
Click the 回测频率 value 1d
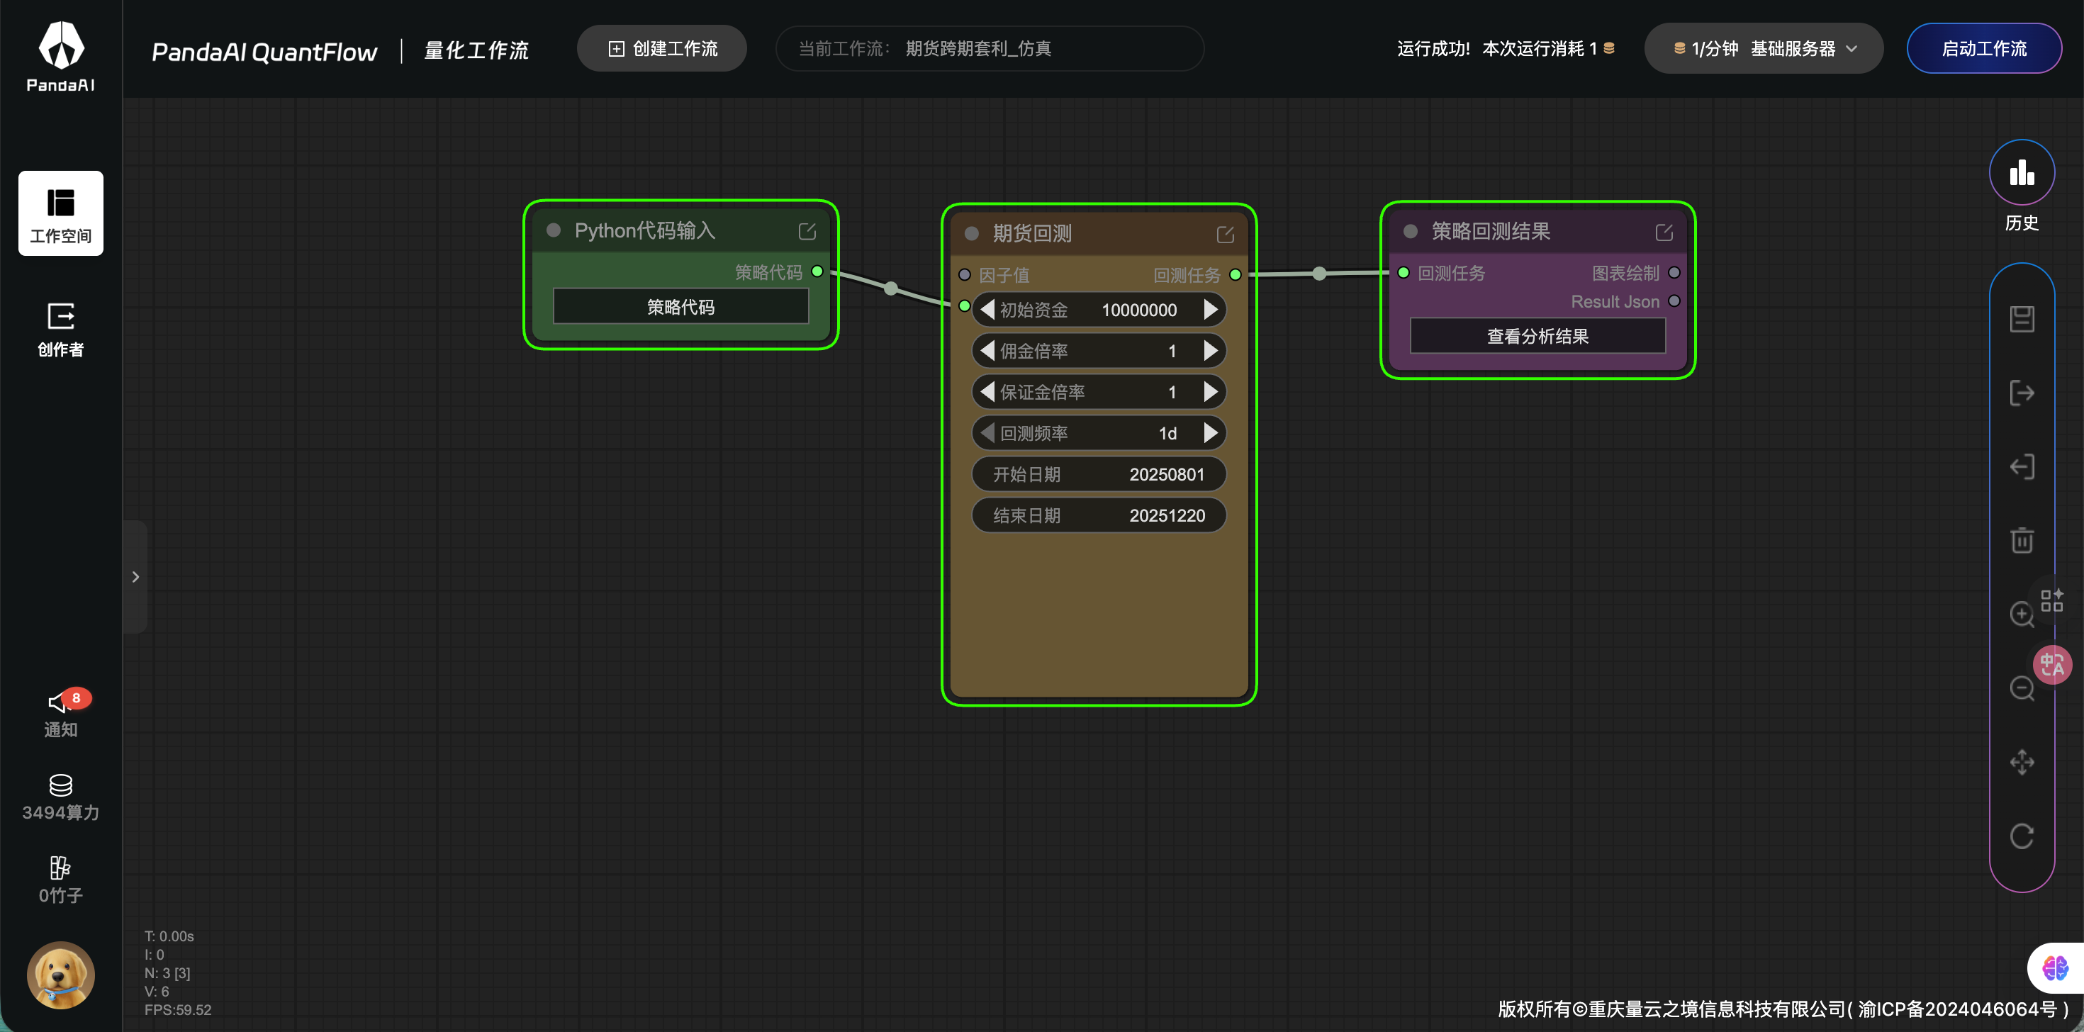[x=1167, y=434]
